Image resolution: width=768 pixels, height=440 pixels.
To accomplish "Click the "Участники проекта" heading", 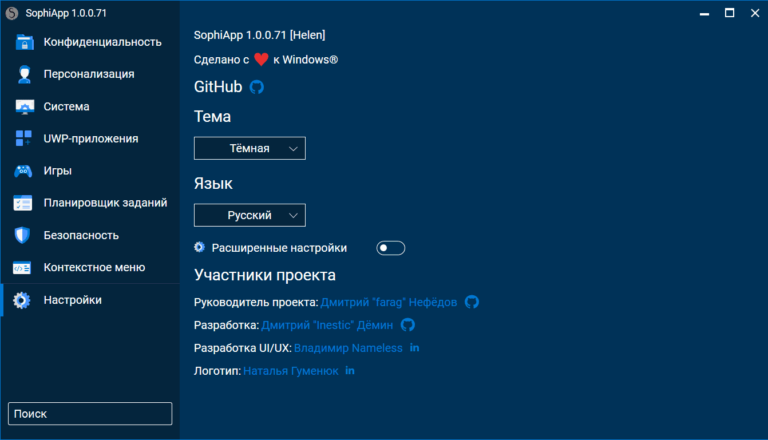I will (265, 275).
